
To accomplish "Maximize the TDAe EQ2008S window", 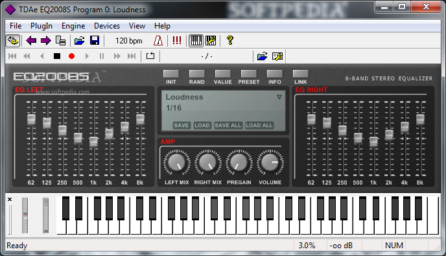I will tap(402, 7).
